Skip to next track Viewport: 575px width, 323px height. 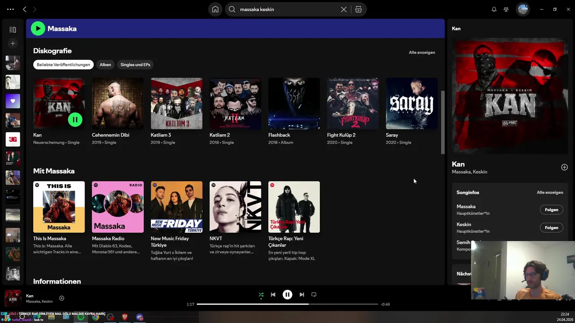tap(302, 295)
